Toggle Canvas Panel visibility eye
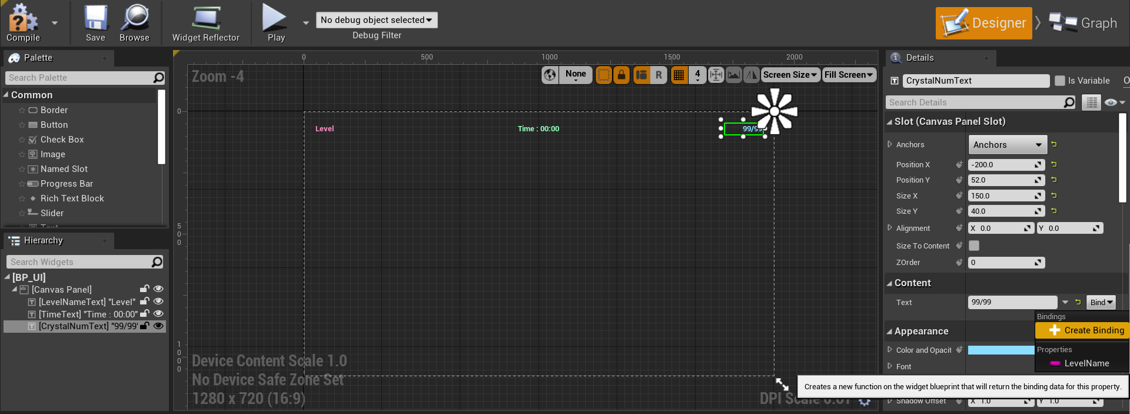 pos(158,289)
